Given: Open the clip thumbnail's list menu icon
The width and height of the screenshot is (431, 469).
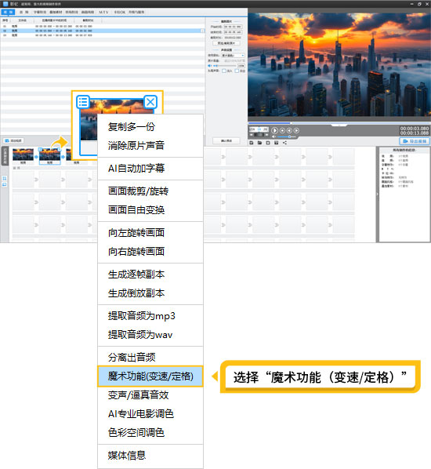Looking at the screenshot, I should (x=83, y=102).
